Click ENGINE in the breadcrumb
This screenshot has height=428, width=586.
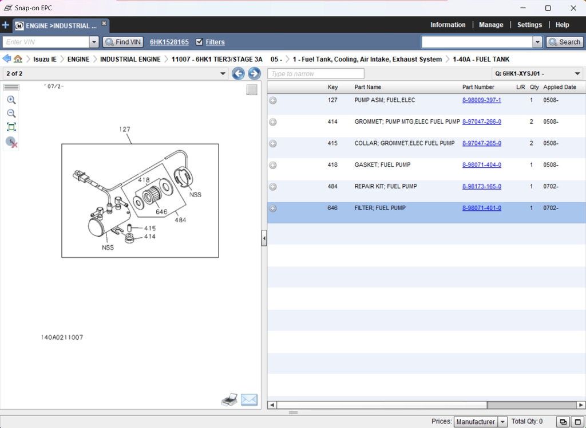[78, 59]
